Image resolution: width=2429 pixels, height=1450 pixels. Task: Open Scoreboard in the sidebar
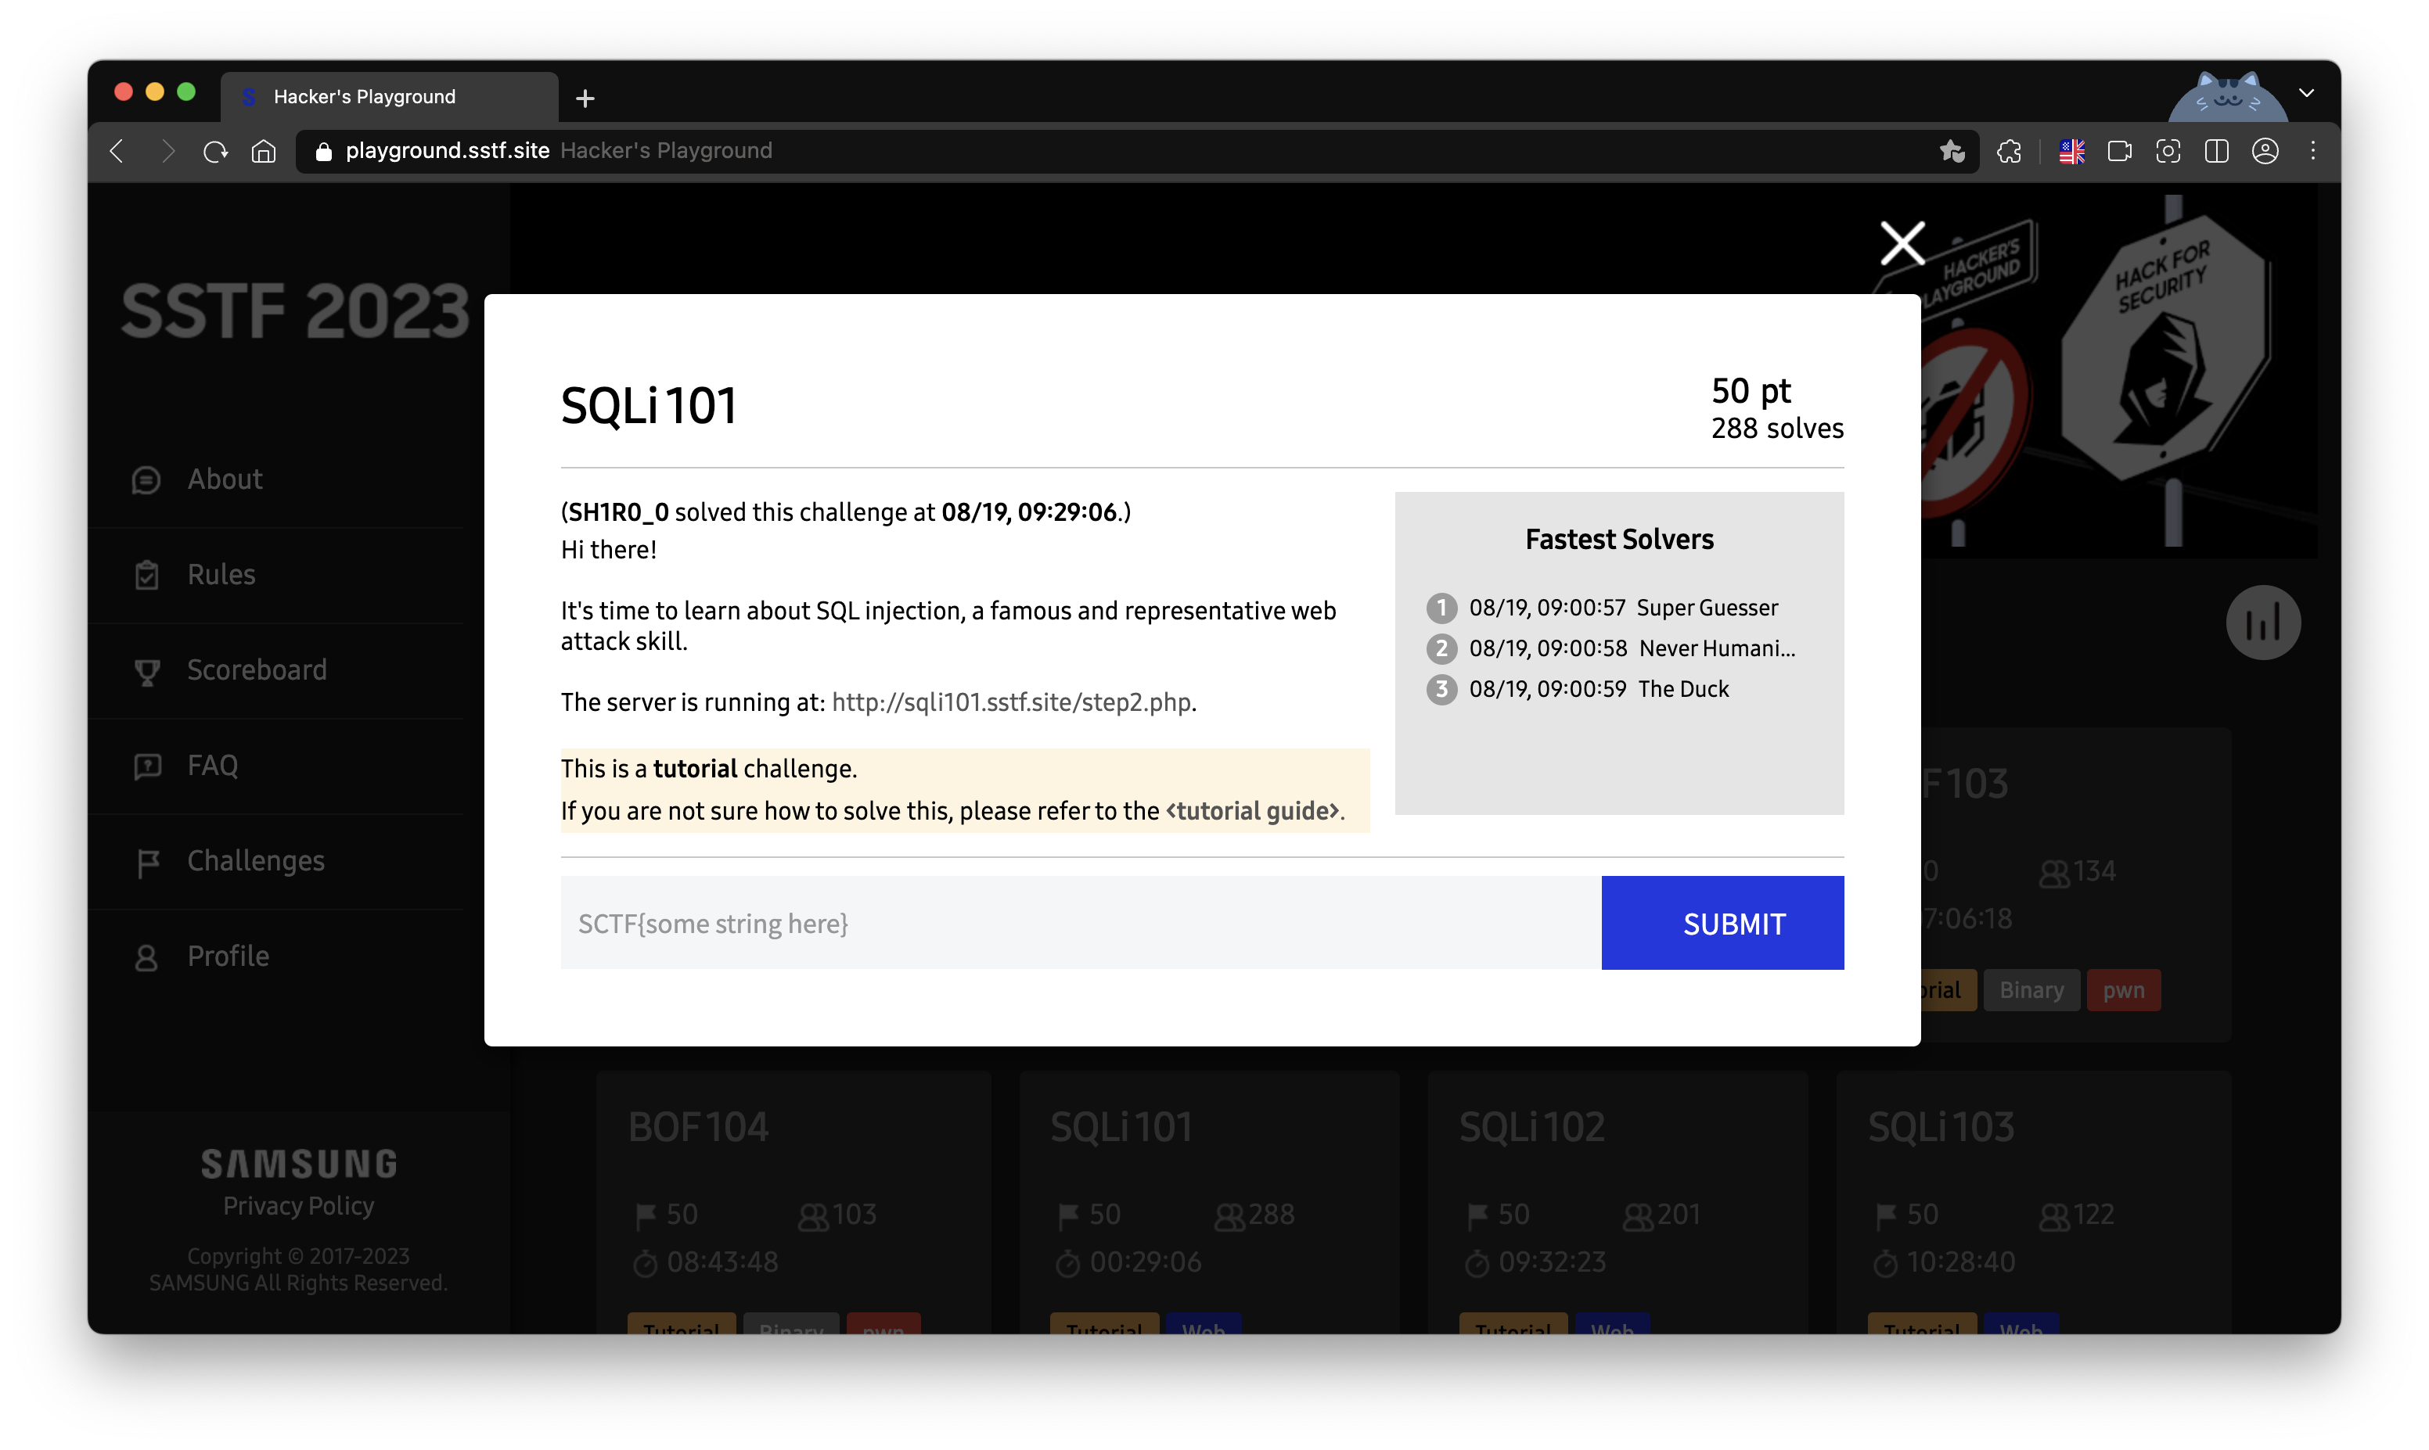pyautogui.click(x=256, y=670)
